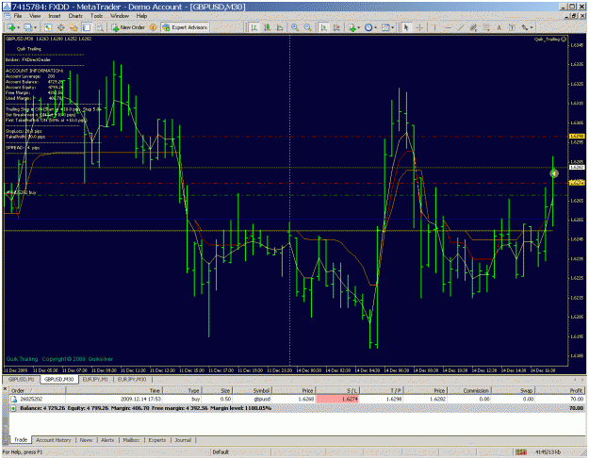The image size is (589, 458).
Task: Open the News terminal tab
Action: tap(86, 440)
